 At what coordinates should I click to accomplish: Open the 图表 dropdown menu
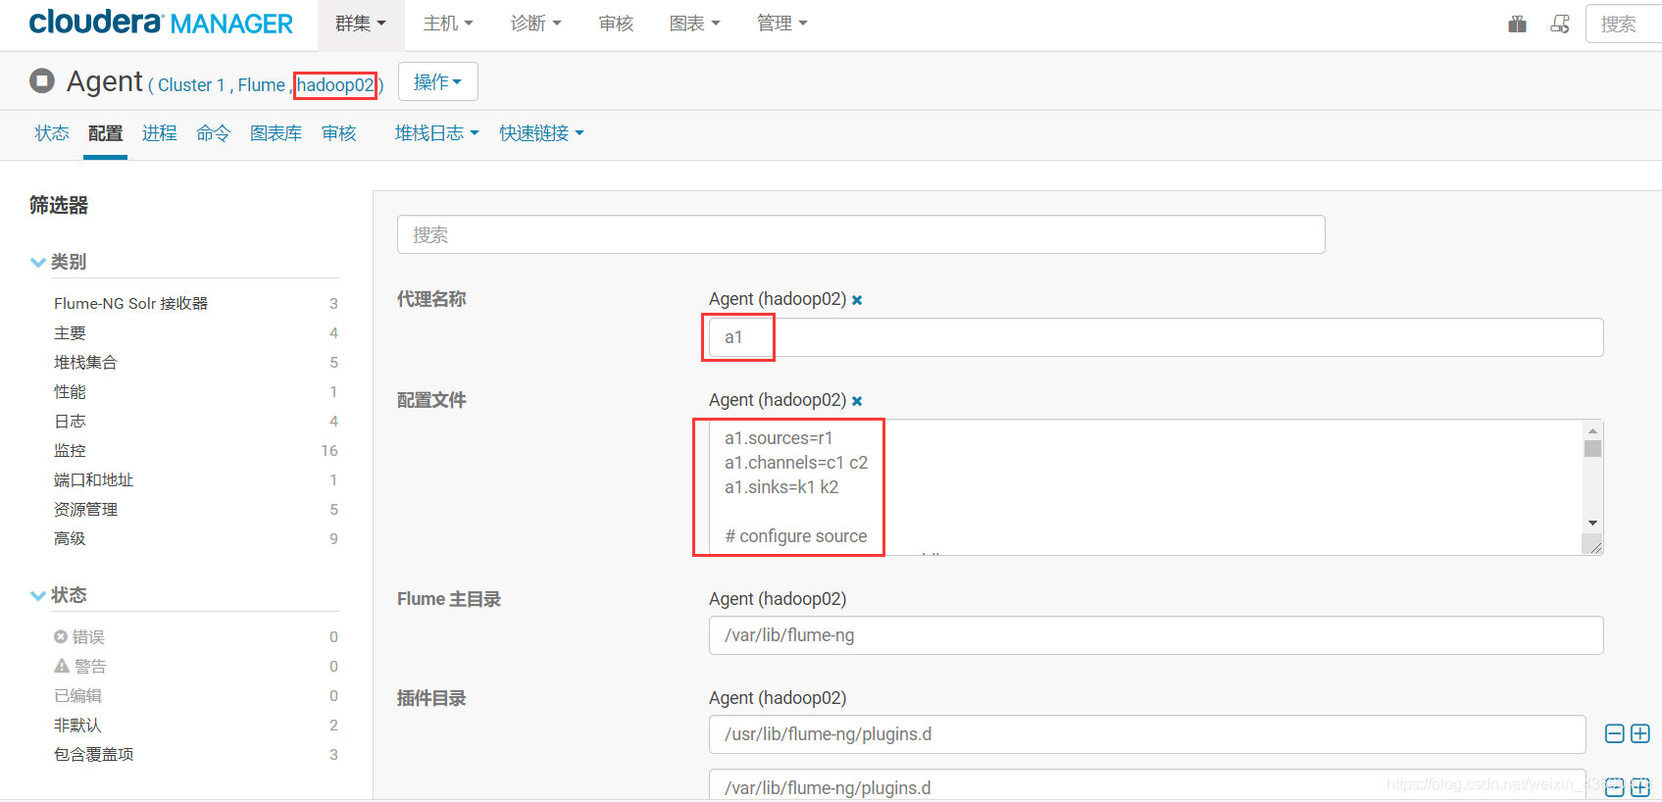(694, 24)
